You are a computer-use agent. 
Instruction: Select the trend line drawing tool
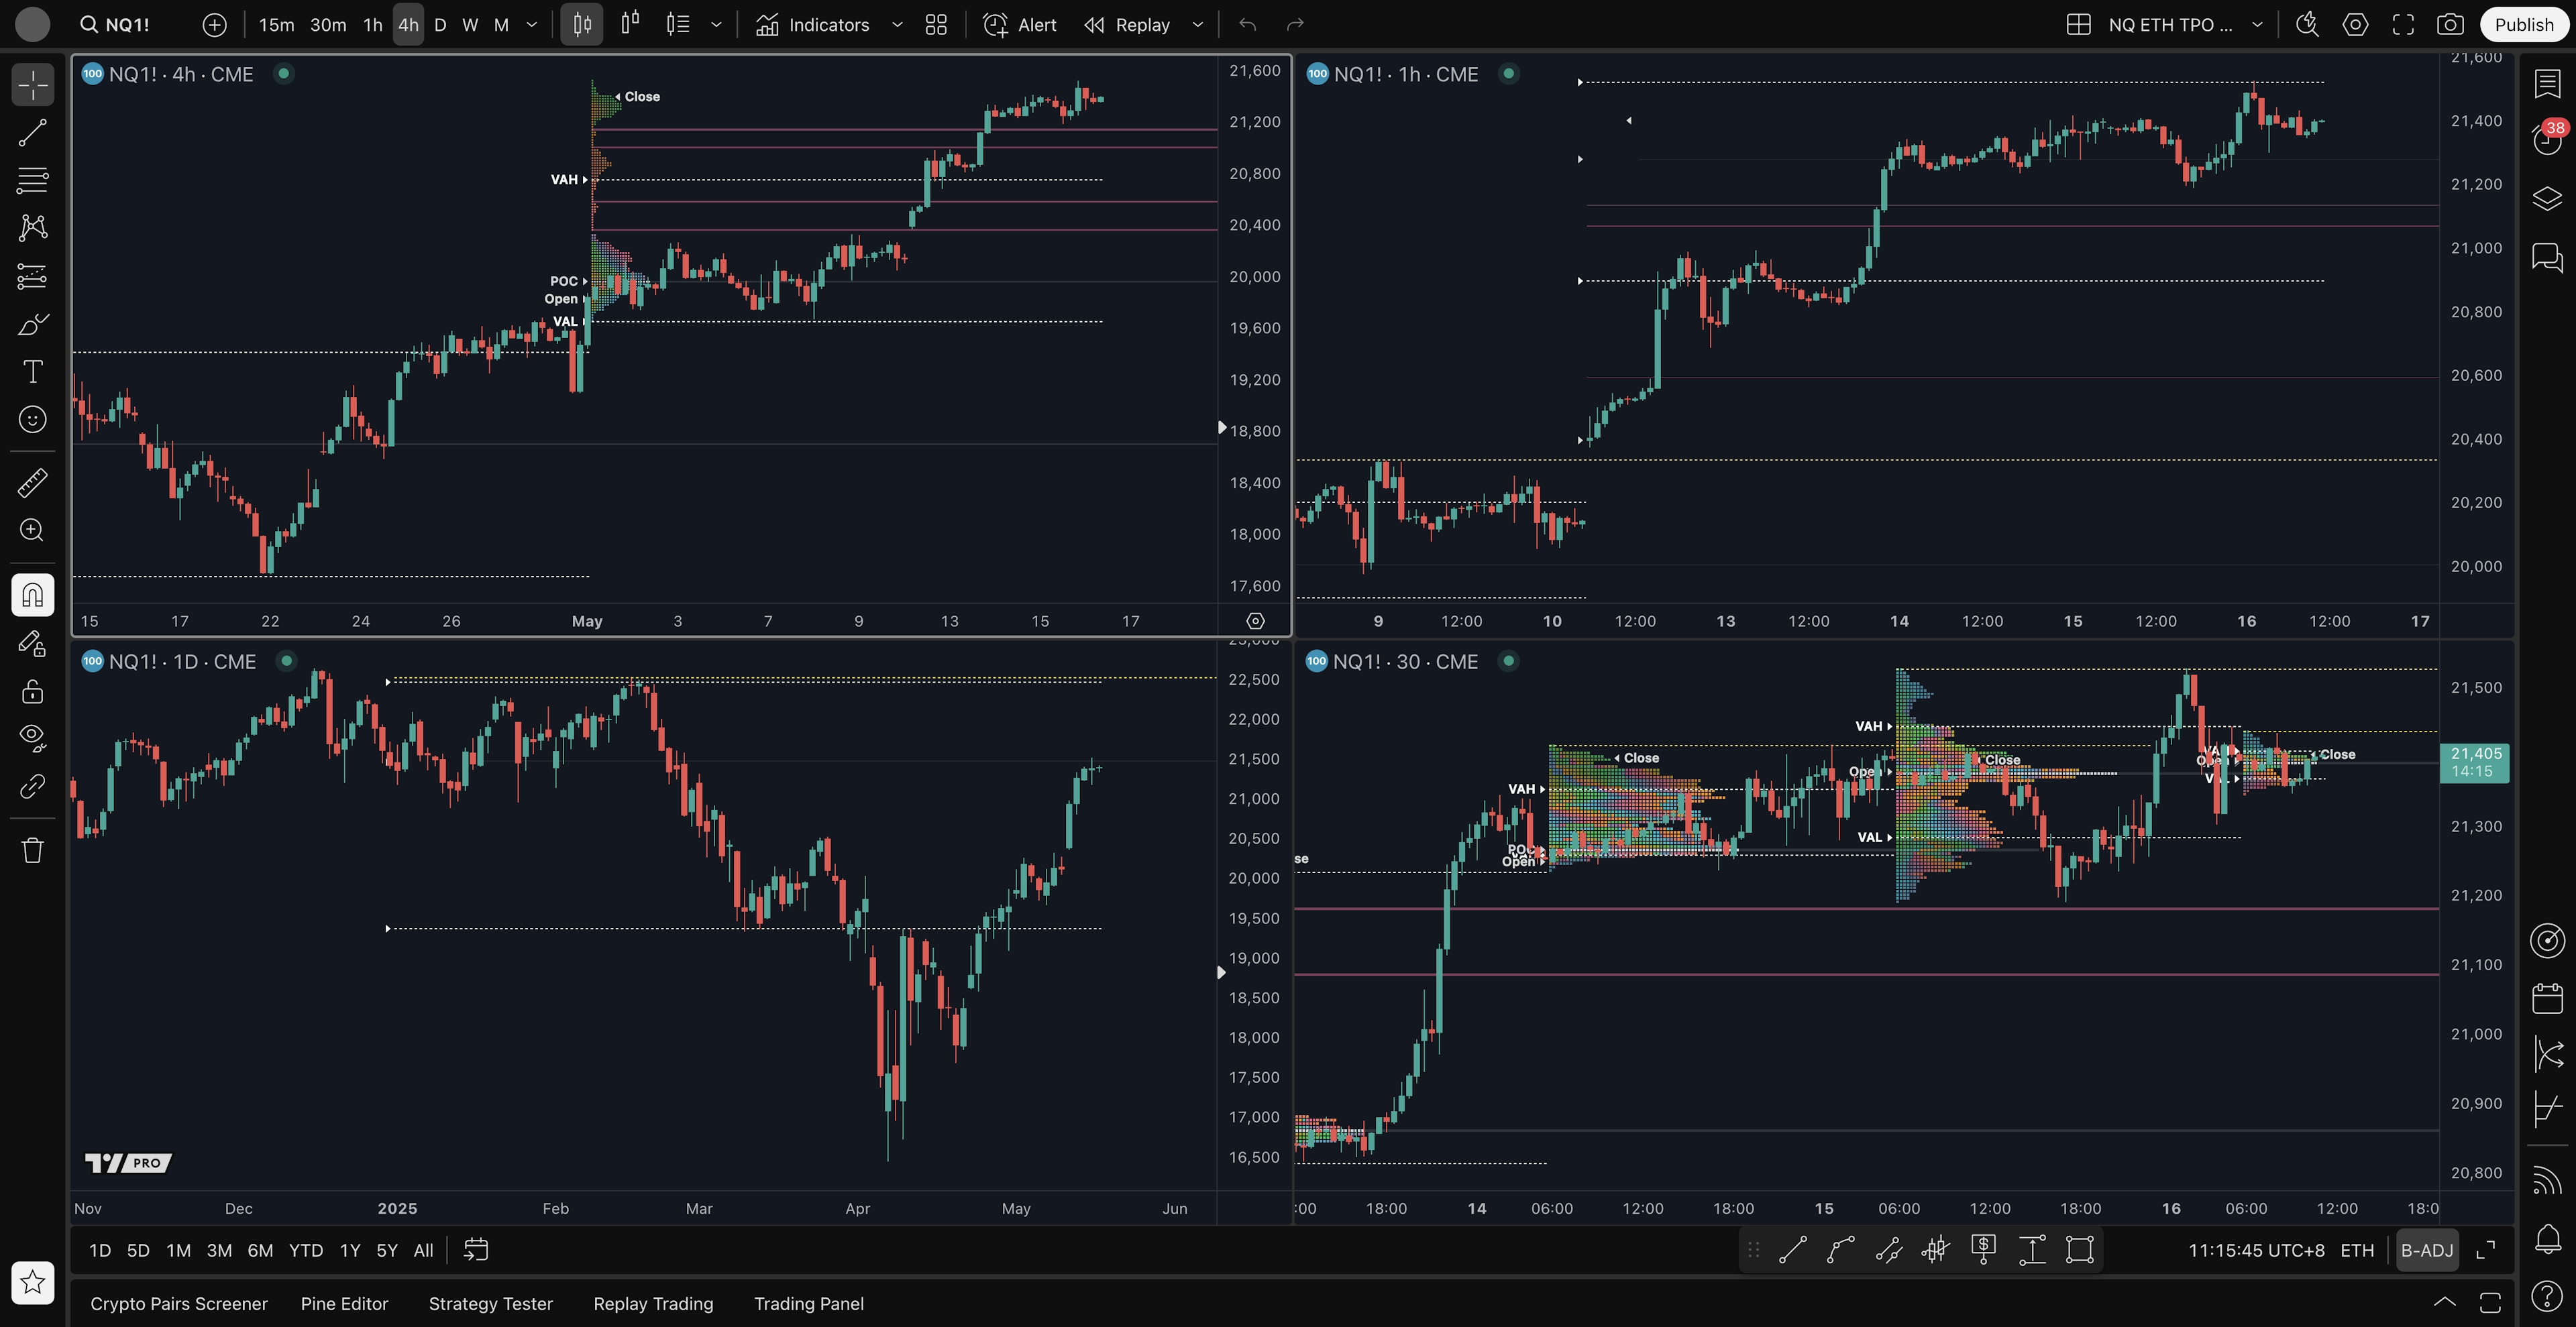pos(32,133)
